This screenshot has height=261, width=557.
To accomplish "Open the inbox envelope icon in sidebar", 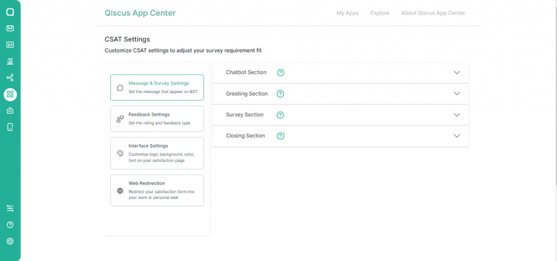I will [10, 28].
